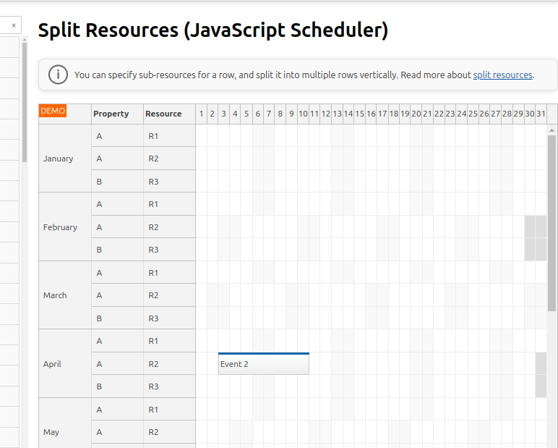
Task: Close the left panel with the x button
Action: point(14,25)
